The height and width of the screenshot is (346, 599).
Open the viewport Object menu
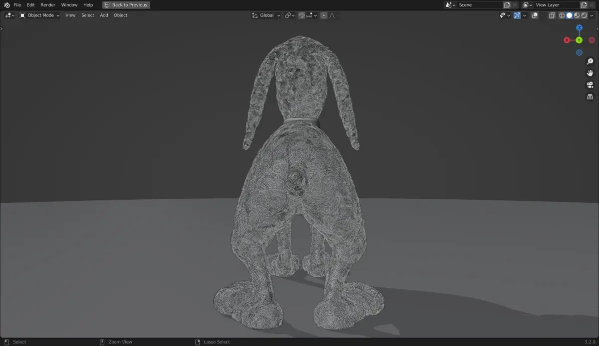click(x=120, y=15)
